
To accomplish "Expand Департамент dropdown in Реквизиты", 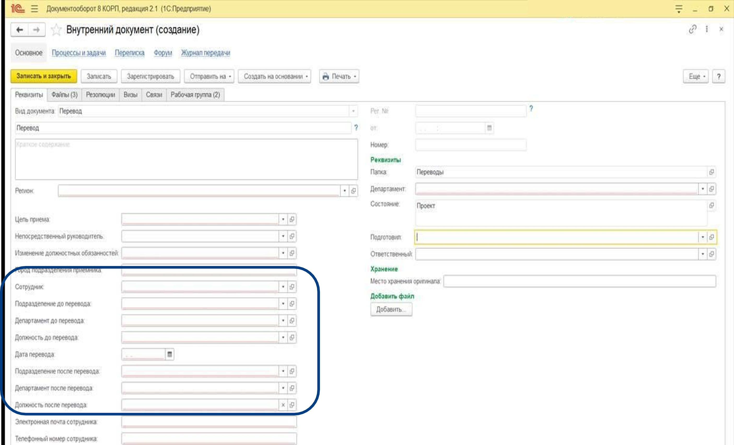I will tap(702, 189).
